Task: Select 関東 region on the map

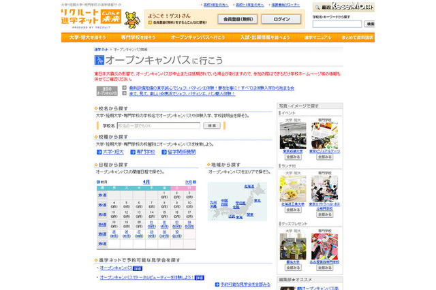Action: click(x=250, y=214)
